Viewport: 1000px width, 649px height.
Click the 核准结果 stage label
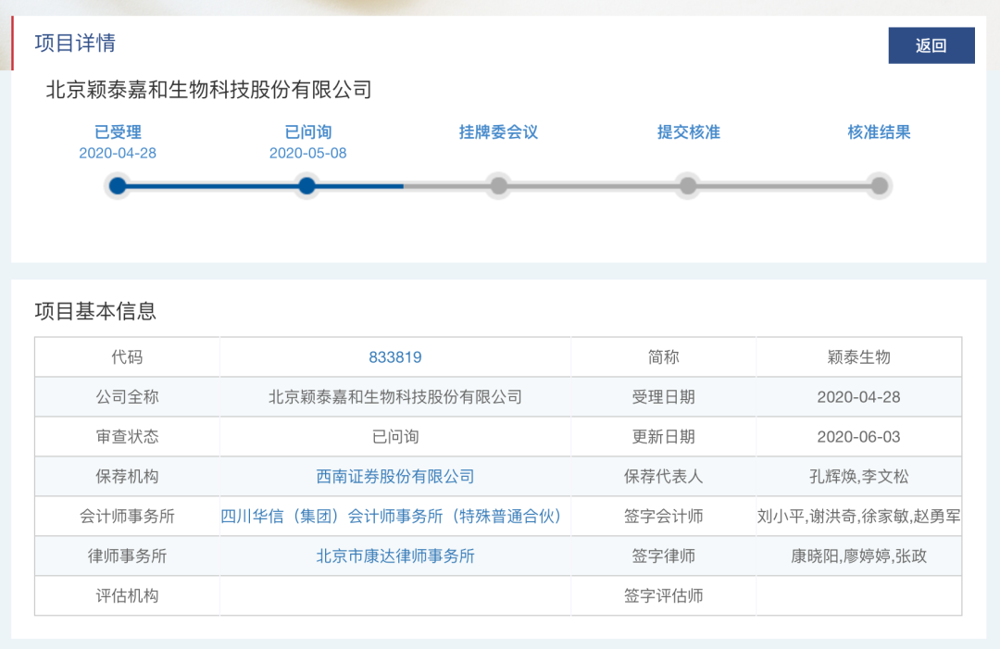coord(878,132)
